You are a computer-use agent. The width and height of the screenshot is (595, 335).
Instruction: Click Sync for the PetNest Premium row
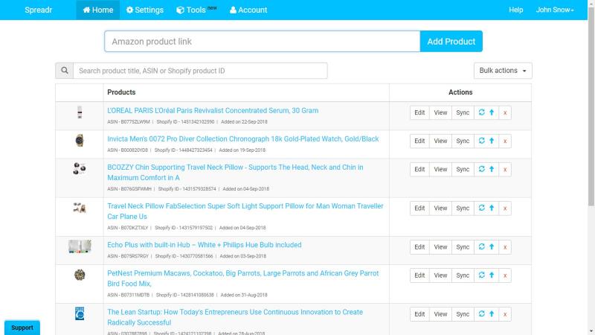pyautogui.click(x=463, y=275)
